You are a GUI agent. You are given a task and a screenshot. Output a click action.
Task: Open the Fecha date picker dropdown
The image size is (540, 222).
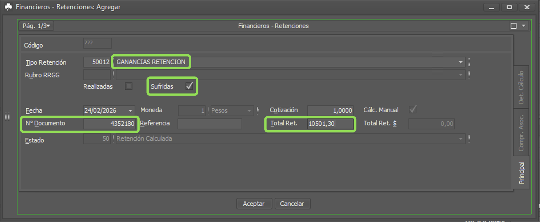(130, 111)
